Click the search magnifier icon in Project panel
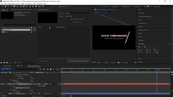The image size is (173, 97). pyautogui.click(x=2, y=25)
